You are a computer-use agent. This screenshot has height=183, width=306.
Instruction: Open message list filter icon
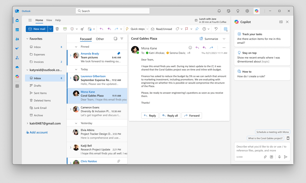(x=122, y=39)
